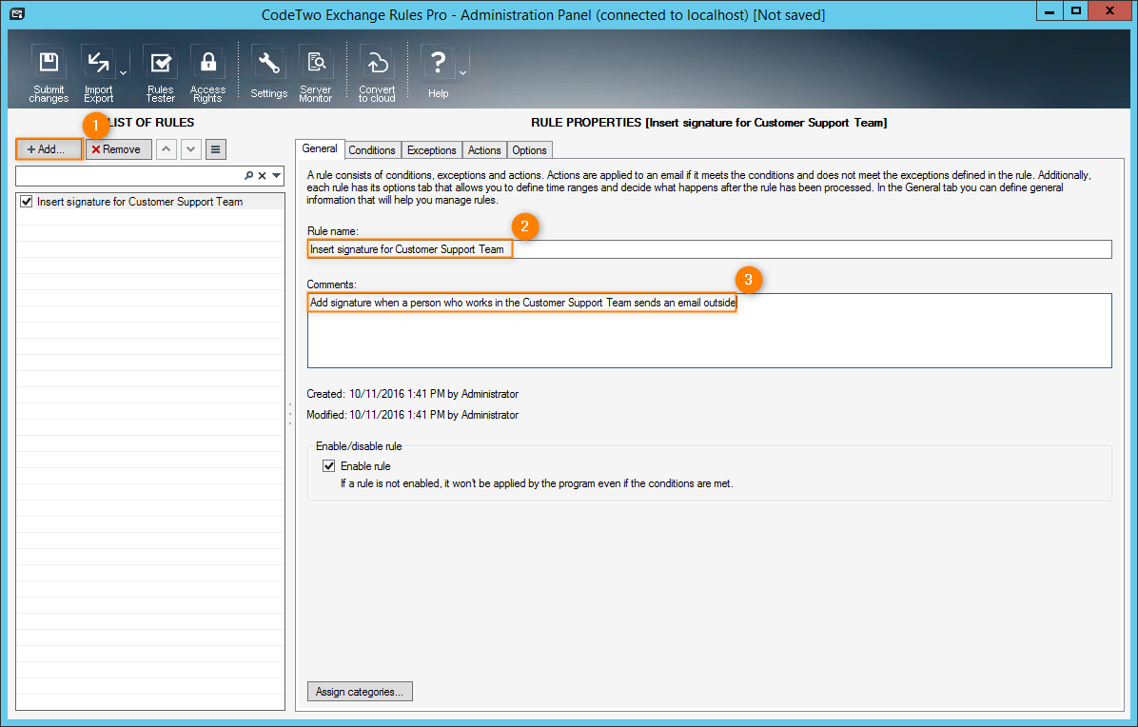Open the rules list menu icon
This screenshot has height=727, width=1138.
pos(216,149)
